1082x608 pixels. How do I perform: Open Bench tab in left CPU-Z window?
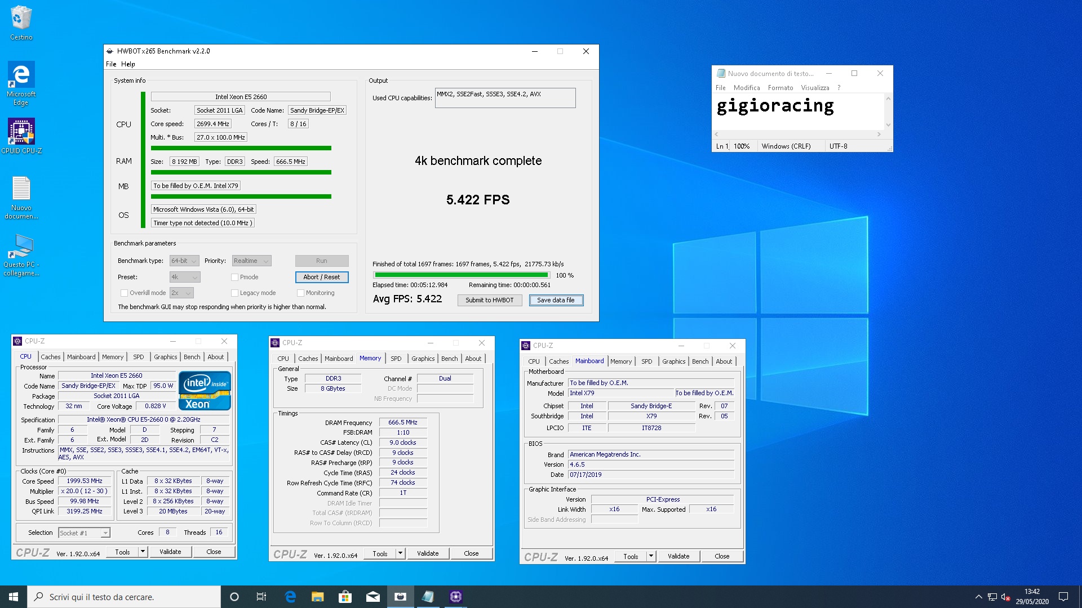tap(192, 357)
